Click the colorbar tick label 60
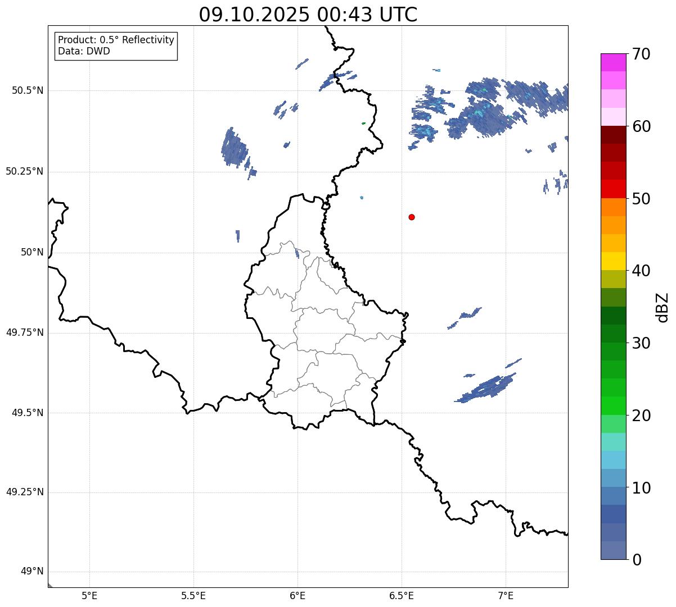 tap(641, 126)
